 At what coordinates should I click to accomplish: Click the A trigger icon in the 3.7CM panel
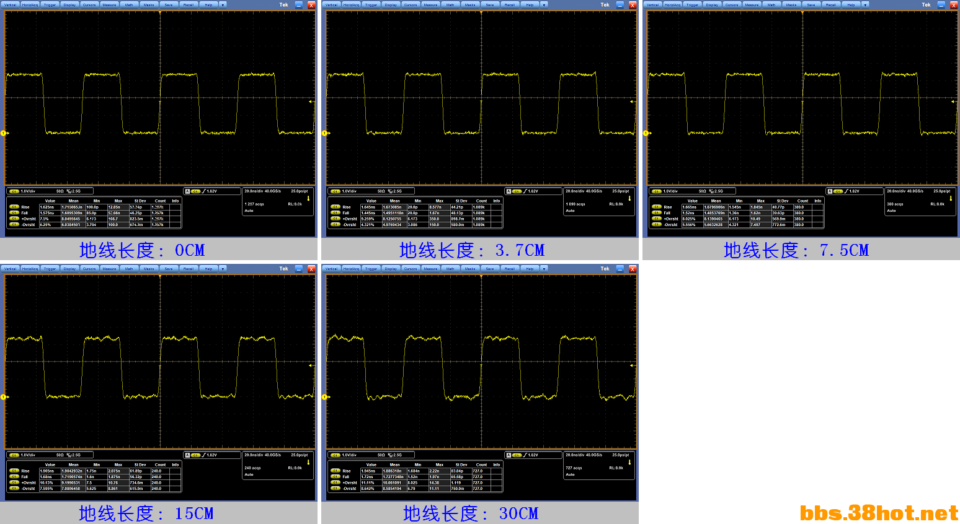(x=509, y=191)
